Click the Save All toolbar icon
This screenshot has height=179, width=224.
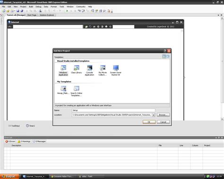click(22, 11)
